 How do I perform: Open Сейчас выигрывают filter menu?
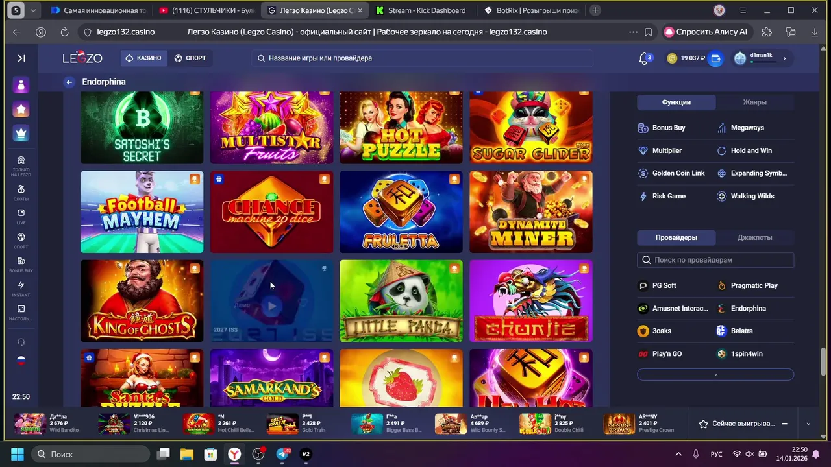(784, 424)
